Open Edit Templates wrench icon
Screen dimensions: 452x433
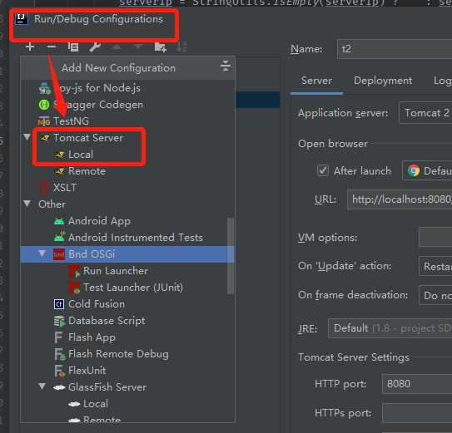tap(95, 47)
